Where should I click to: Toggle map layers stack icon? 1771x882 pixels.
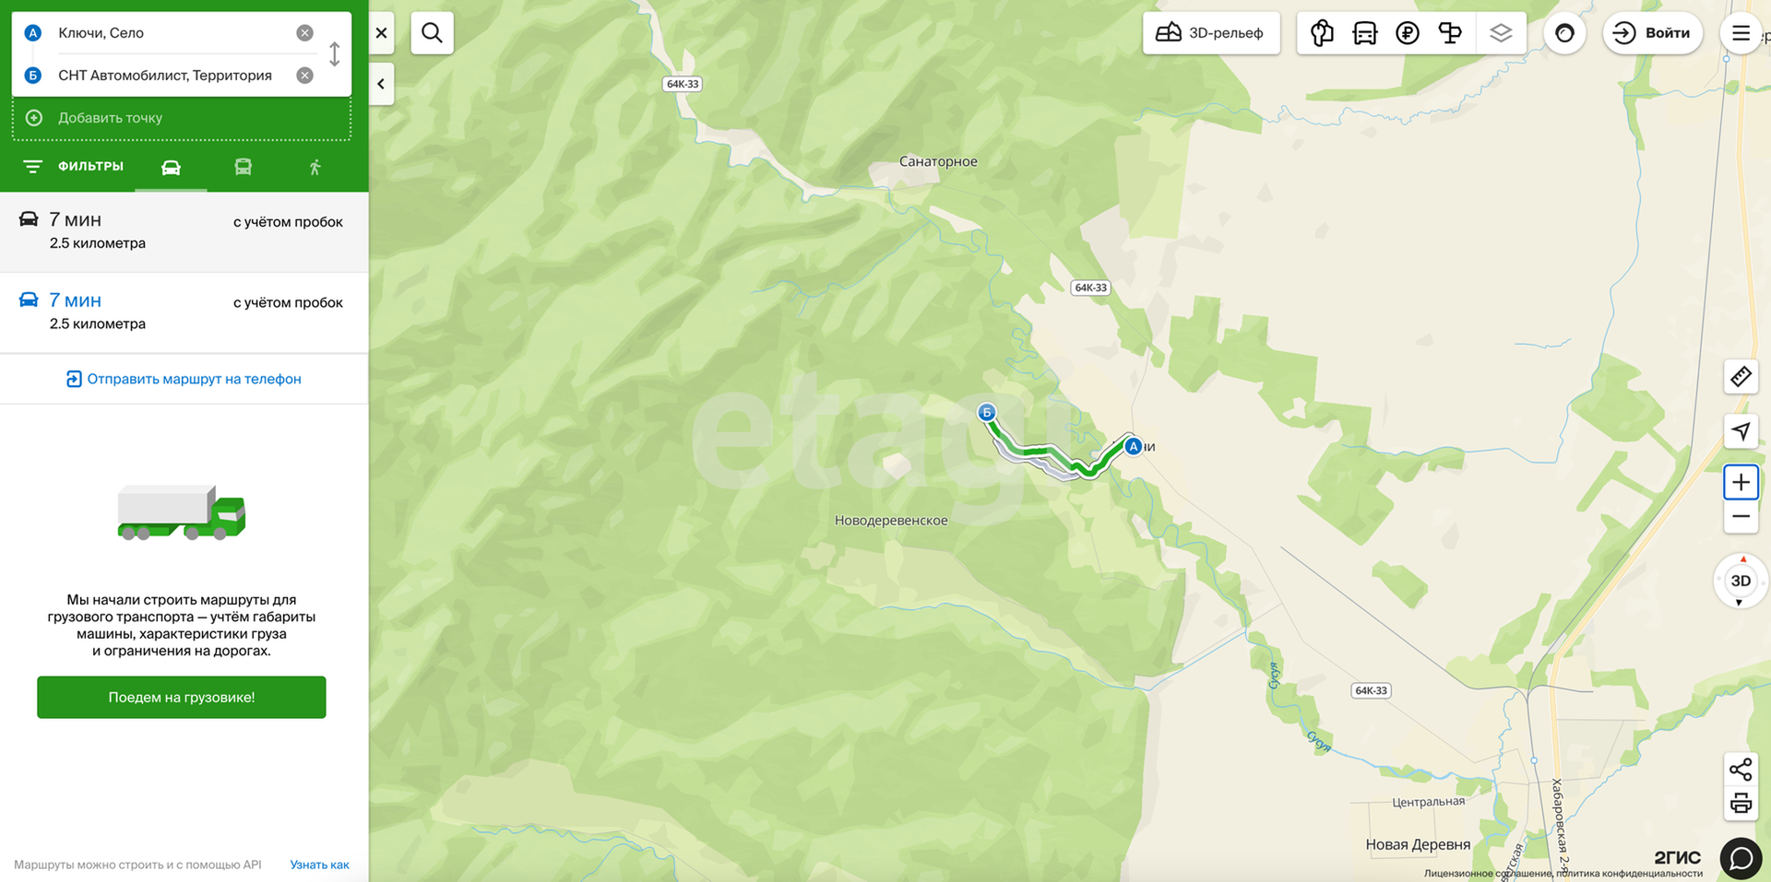[1501, 33]
